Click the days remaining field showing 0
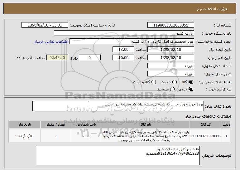The height and width of the screenshot is (170, 240). point(90,58)
